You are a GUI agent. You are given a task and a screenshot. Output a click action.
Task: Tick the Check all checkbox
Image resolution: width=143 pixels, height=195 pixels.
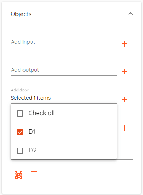coord(20,114)
